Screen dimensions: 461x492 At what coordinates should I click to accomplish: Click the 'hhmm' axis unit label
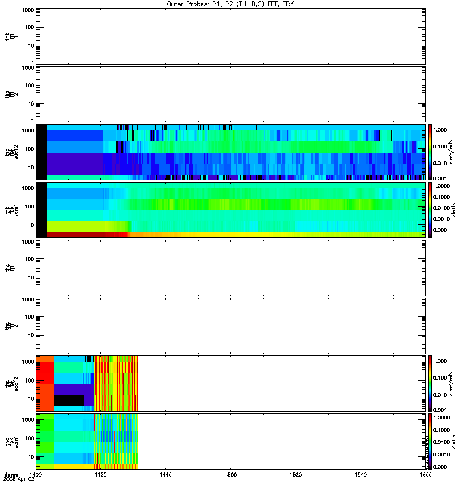(x=10, y=474)
